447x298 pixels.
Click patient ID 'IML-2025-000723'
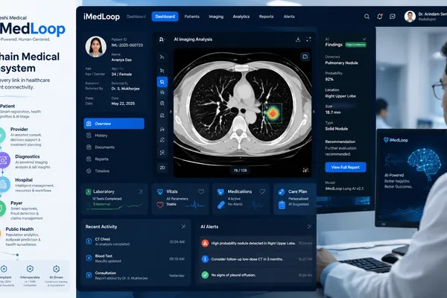(x=127, y=45)
